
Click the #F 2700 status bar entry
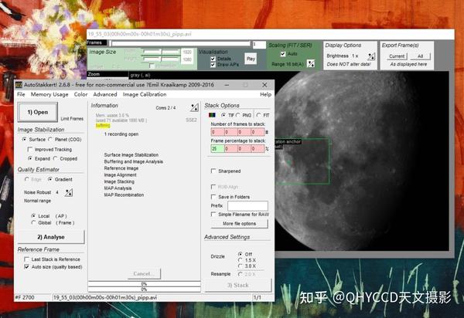point(24,297)
